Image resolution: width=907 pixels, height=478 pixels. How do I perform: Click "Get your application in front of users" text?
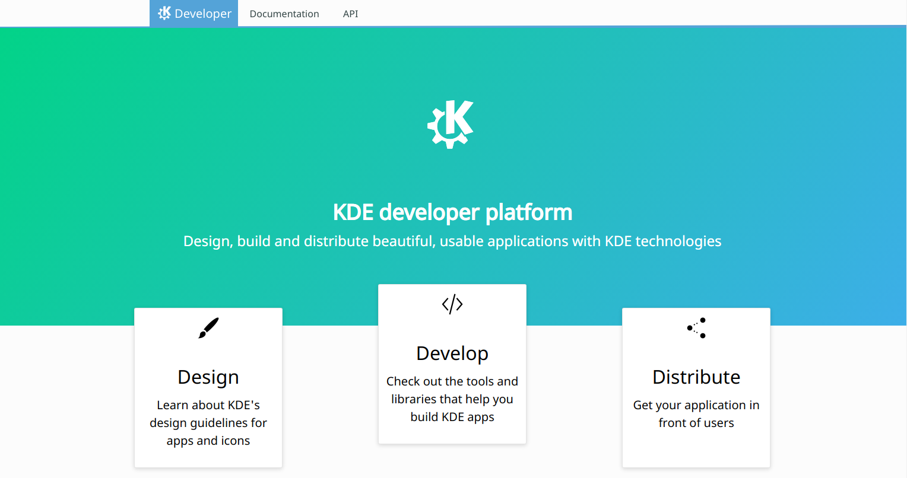point(696,414)
